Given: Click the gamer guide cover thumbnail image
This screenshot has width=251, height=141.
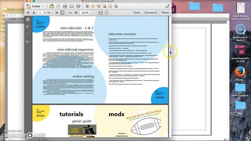Looking at the screenshot, I should [x=82, y=131].
